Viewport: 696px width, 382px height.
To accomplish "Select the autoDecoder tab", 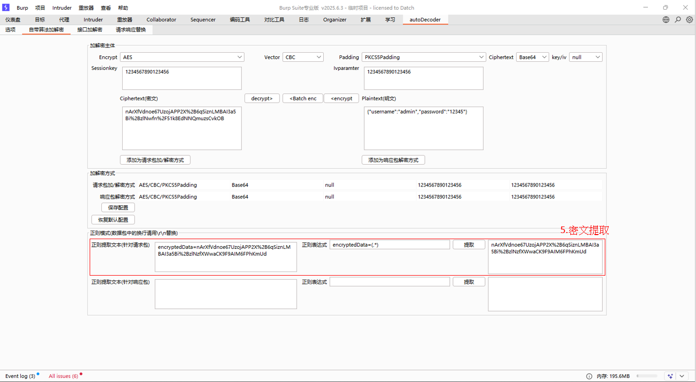I will 425,20.
